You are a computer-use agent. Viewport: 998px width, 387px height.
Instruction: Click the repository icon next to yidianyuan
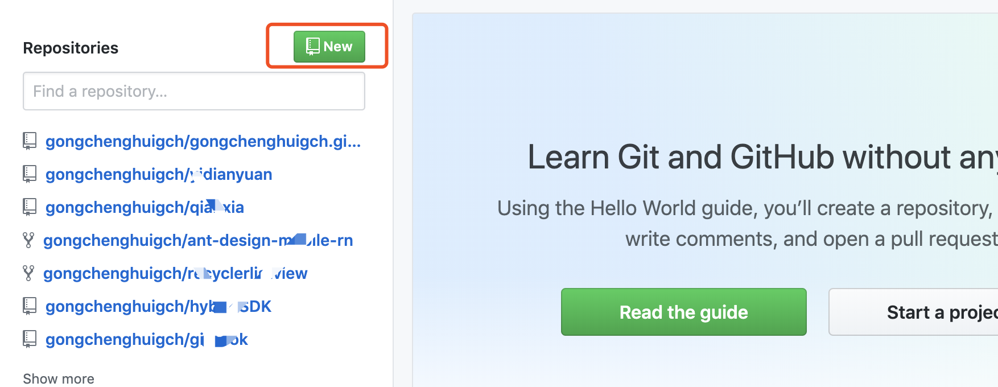(x=29, y=174)
